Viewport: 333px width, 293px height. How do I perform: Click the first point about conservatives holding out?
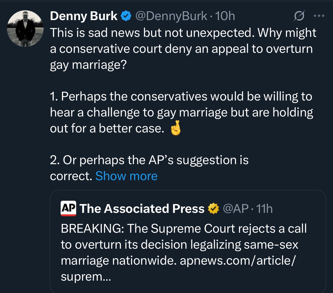click(x=181, y=112)
